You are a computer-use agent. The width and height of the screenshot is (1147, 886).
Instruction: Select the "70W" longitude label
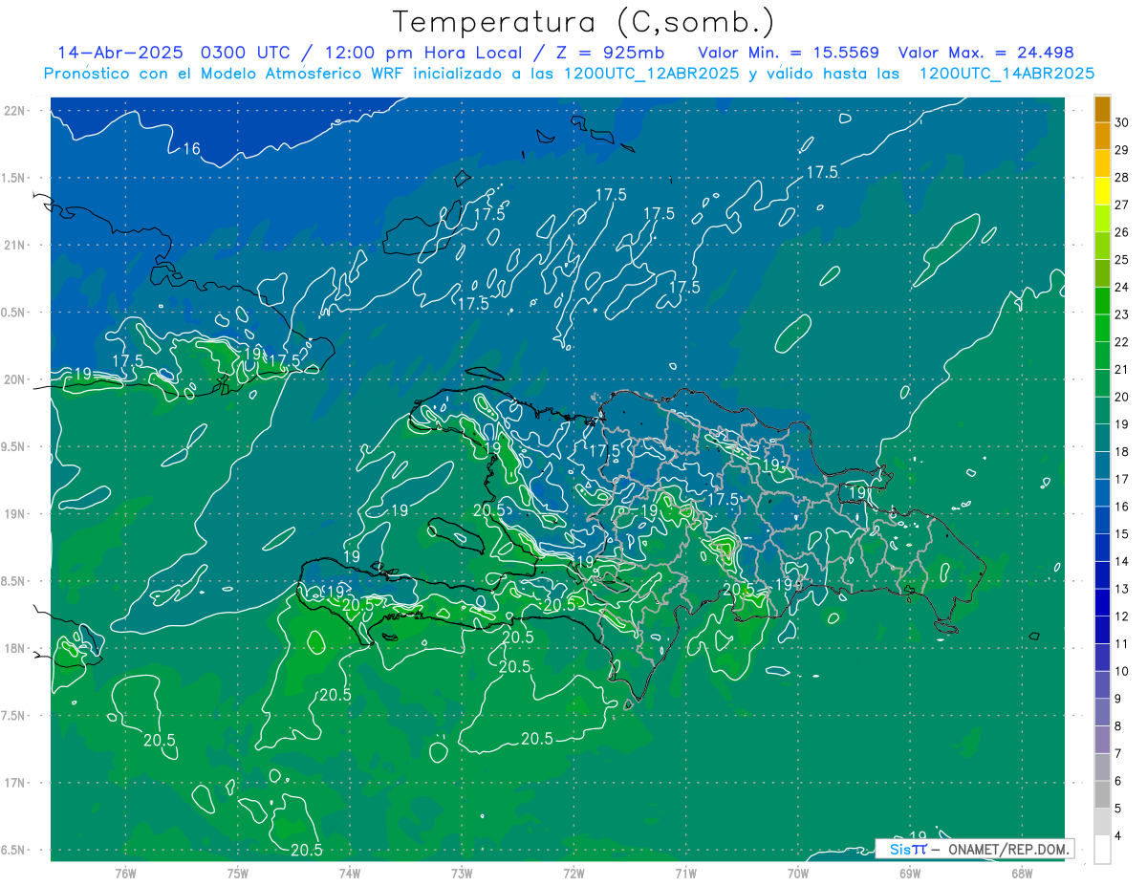pos(798,873)
